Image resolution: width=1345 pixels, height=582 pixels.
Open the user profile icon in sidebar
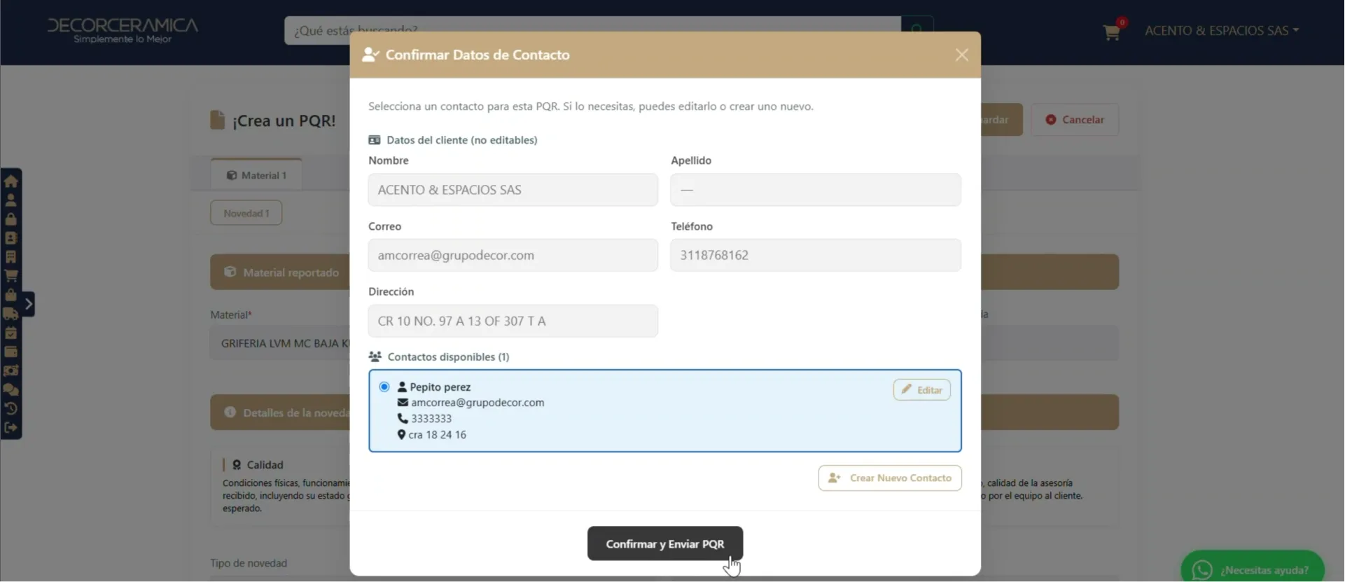(x=11, y=200)
